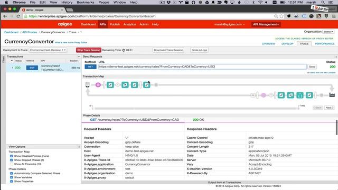Open the Organization demo dropdown
This screenshot has height=190, width=338.
click(x=328, y=32)
